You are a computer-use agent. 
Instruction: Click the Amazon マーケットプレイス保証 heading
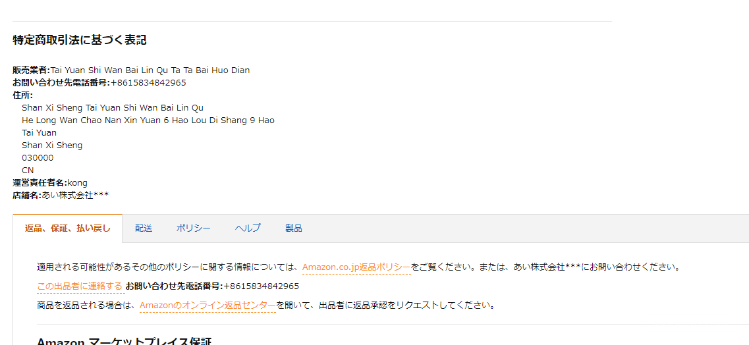(125, 341)
